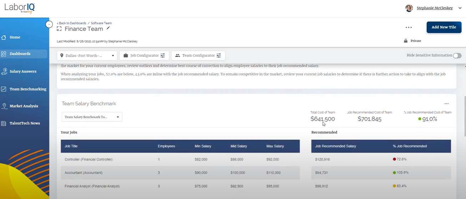
Task: Click Job Configurator sliders icon
Action: click(x=163, y=56)
